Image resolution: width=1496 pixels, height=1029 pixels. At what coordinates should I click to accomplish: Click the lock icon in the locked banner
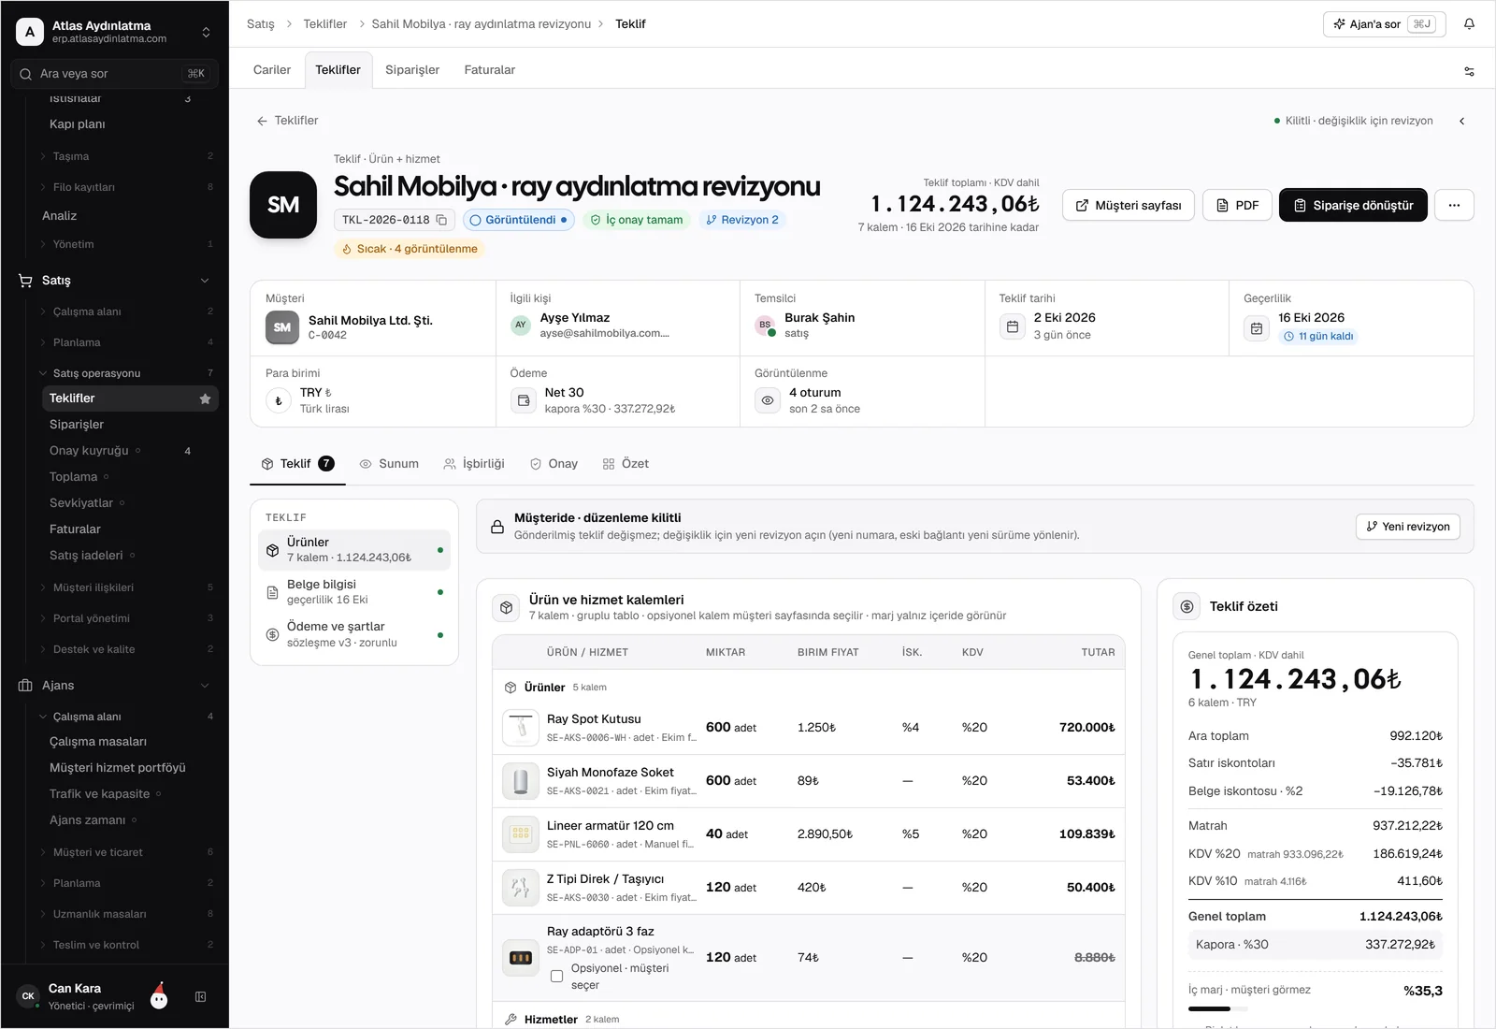(x=497, y=527)
